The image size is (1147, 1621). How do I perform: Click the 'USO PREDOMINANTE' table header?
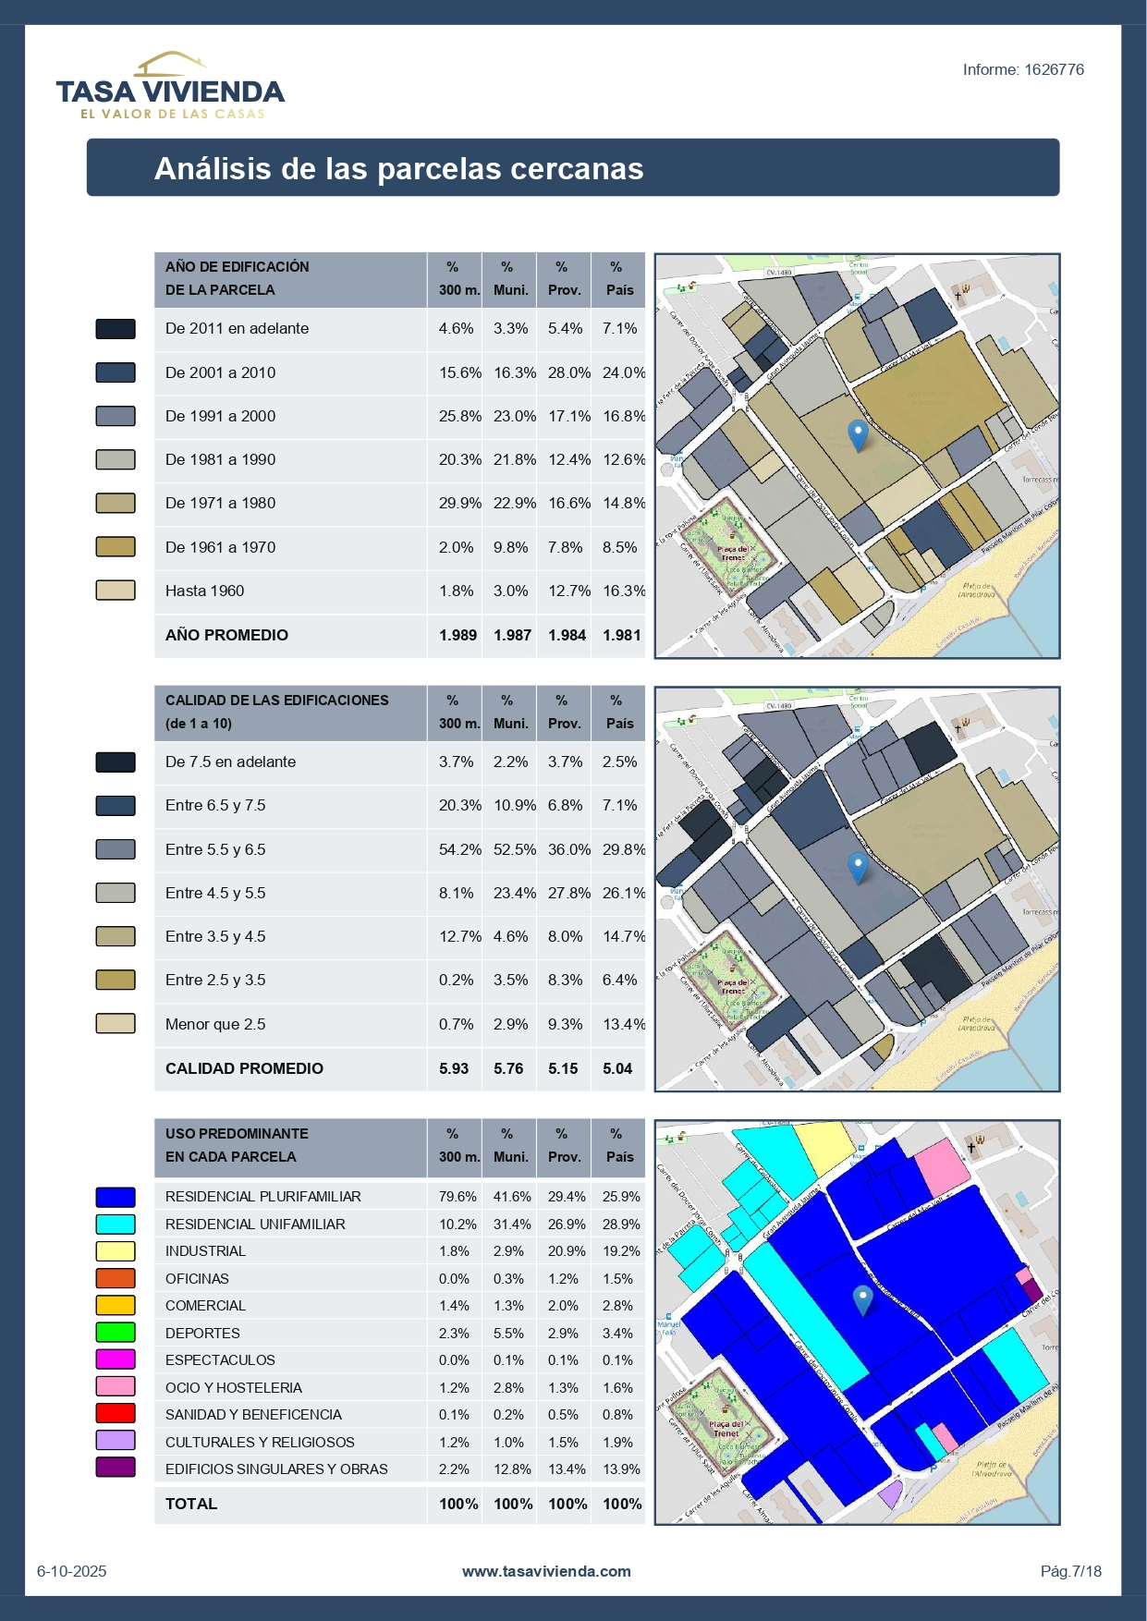coord(237,1134)
